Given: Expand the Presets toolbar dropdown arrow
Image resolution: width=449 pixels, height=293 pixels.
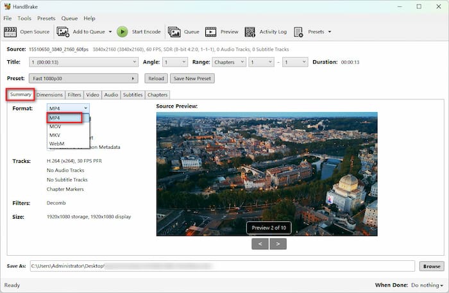Looking at the screenshot, I should point(330,32).
